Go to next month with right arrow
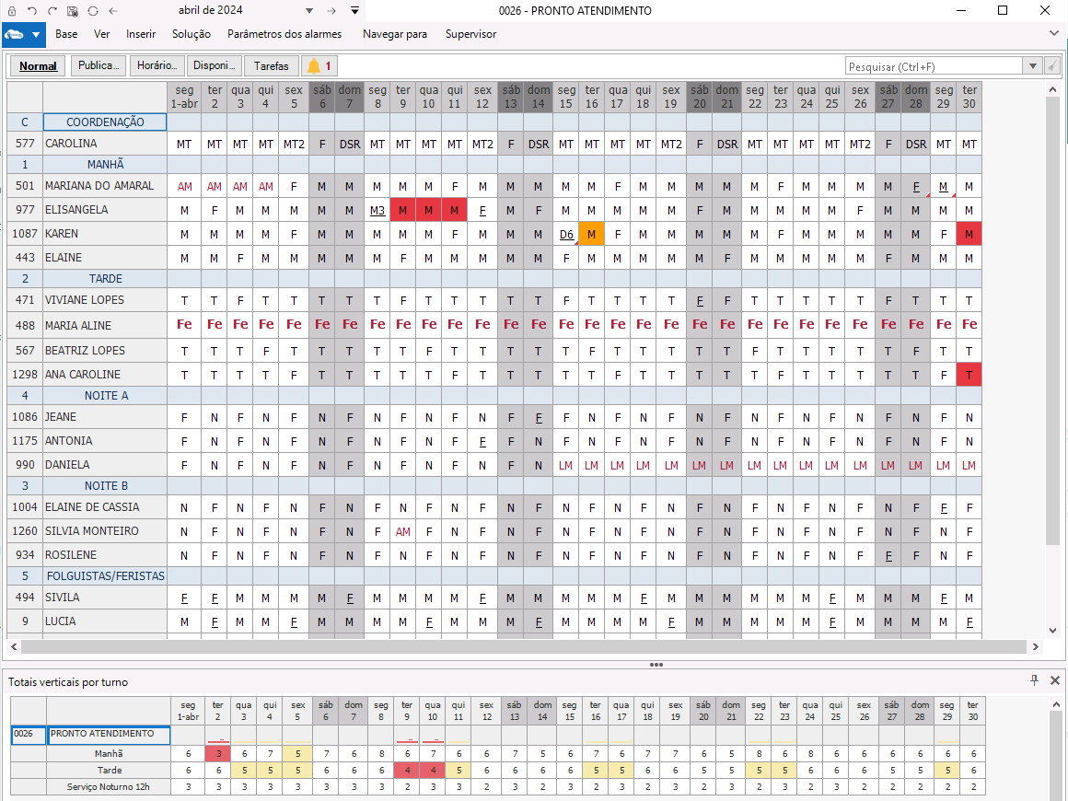 tap(331, 11)
